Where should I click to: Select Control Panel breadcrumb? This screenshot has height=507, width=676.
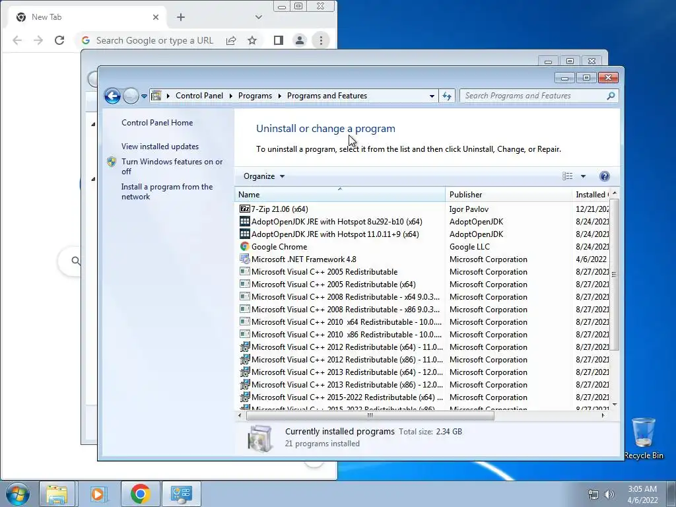point(199,96)
